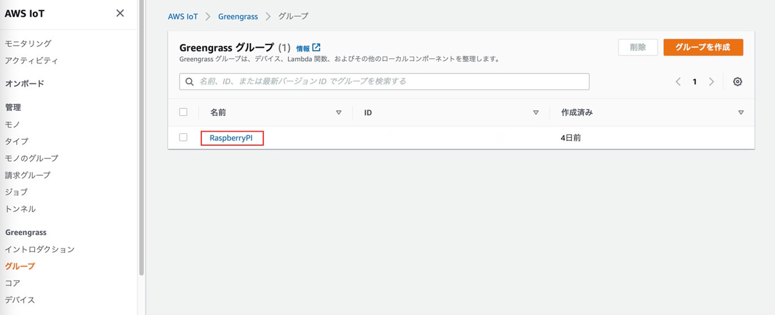Click the search magnifier icon
Image resolution: width=775 pixels, height=315 pixels.
click(190, 82)
